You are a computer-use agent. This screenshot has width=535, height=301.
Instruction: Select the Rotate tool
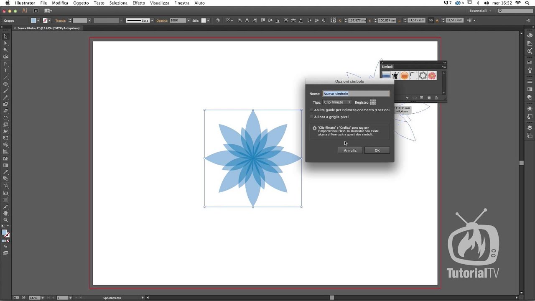[x=6, y=118]
